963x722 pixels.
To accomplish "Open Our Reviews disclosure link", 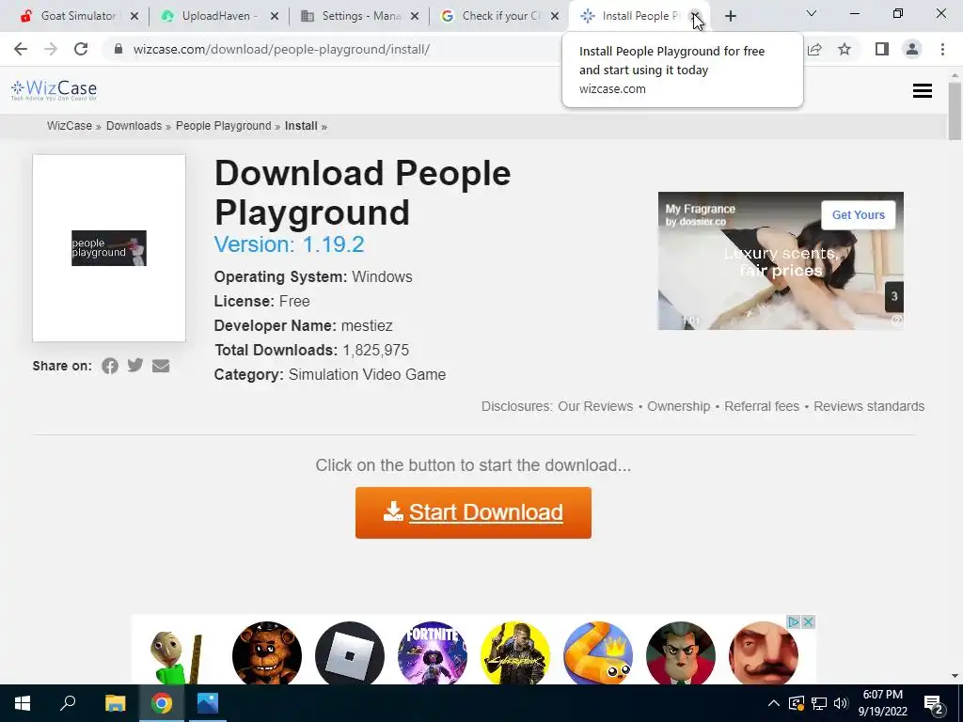I will pos(595,406).
